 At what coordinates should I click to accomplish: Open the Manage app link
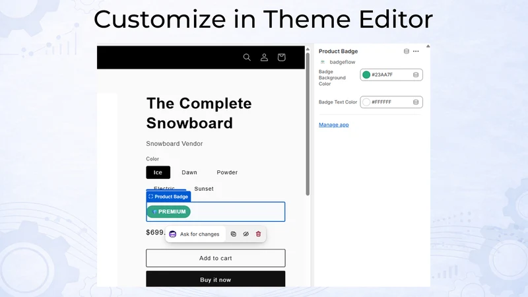click(334, 125)
